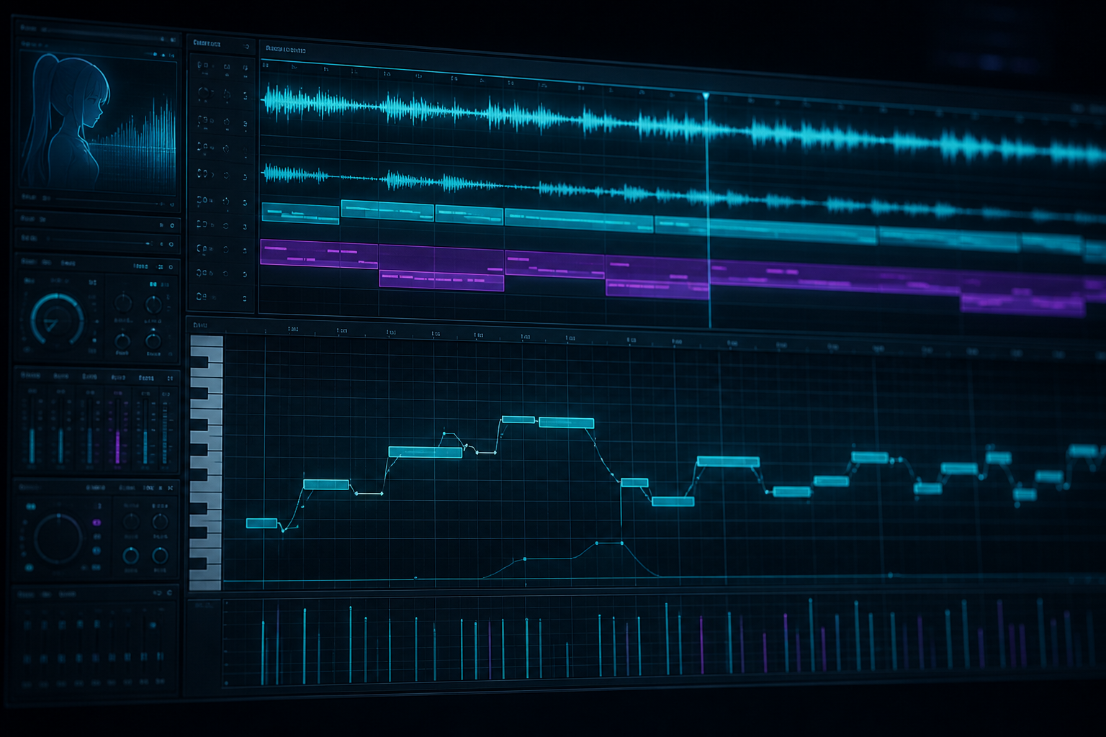Click the upper-left knob in the lower four-knob group
1106x737 pixels.
click(130, 522)
